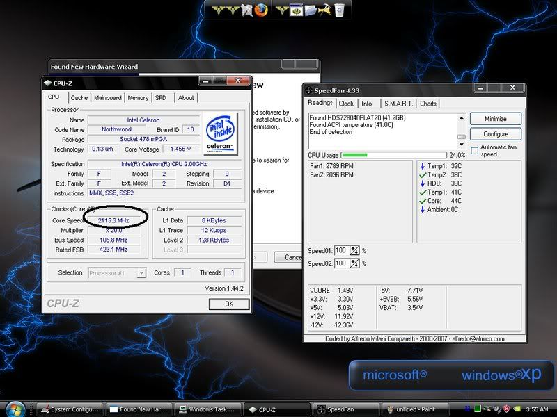This screenshot has width=557, height=417.
Task: Open the Recycle Bin from the top dock
Action: pyautogui.click(x=338, y=10)
